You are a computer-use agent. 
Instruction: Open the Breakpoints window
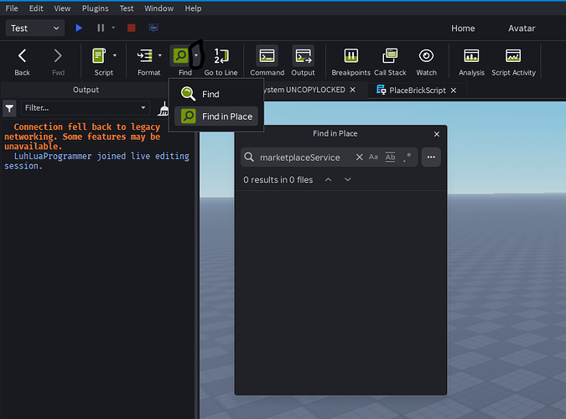click(x=351, y=61)
